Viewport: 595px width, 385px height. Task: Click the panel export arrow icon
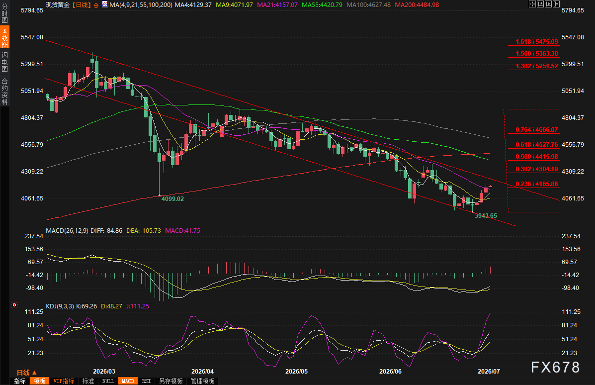(x=556, y=4)
